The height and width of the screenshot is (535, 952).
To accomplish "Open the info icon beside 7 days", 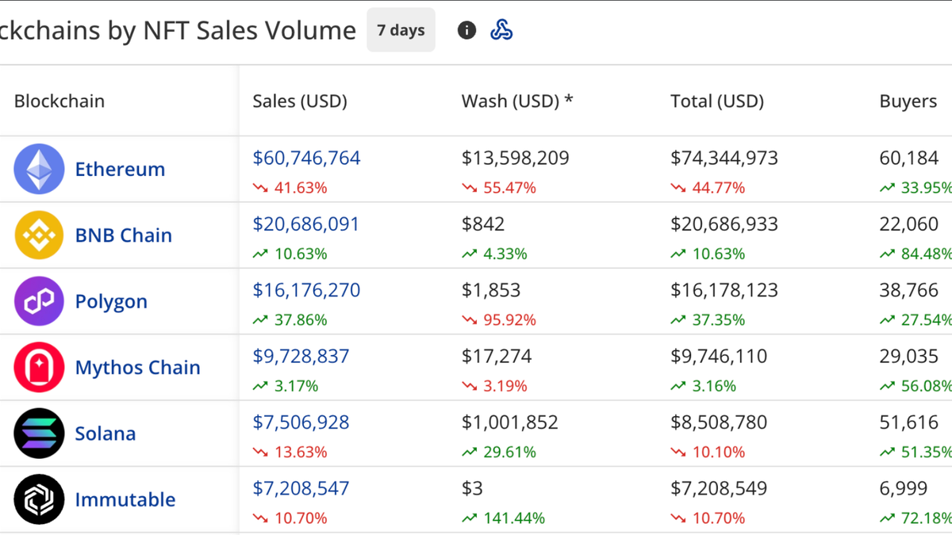I will 467,30.
